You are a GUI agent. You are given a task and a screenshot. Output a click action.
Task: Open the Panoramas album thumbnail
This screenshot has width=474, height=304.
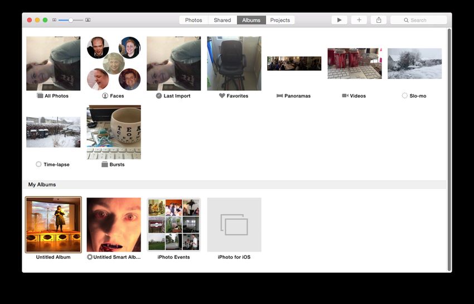294,64
